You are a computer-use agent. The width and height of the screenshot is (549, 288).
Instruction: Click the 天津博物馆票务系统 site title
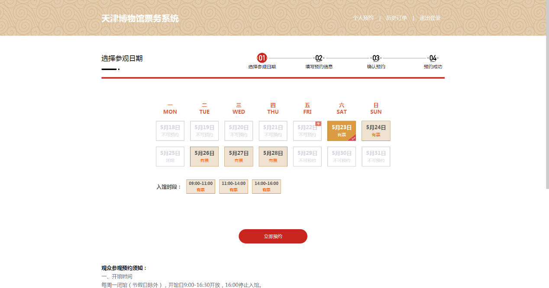coord(140,19)
